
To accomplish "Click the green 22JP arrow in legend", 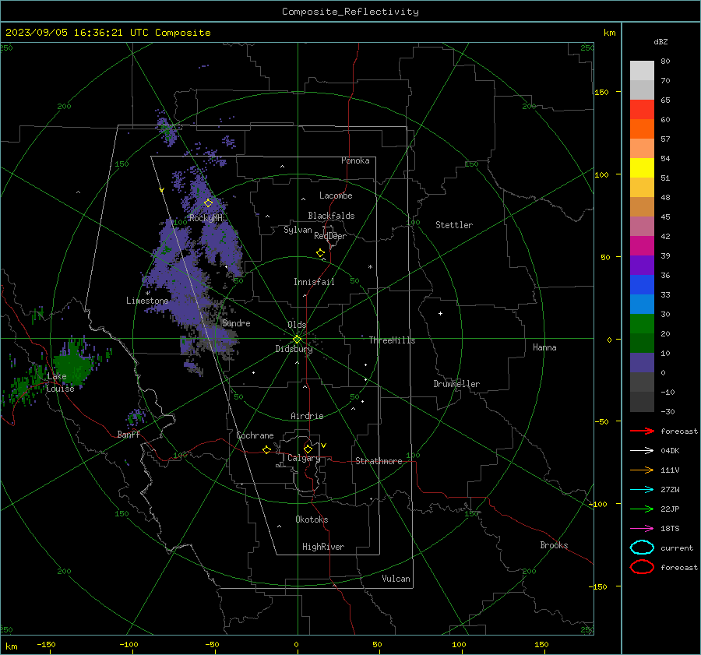I will tap(642, 509).
